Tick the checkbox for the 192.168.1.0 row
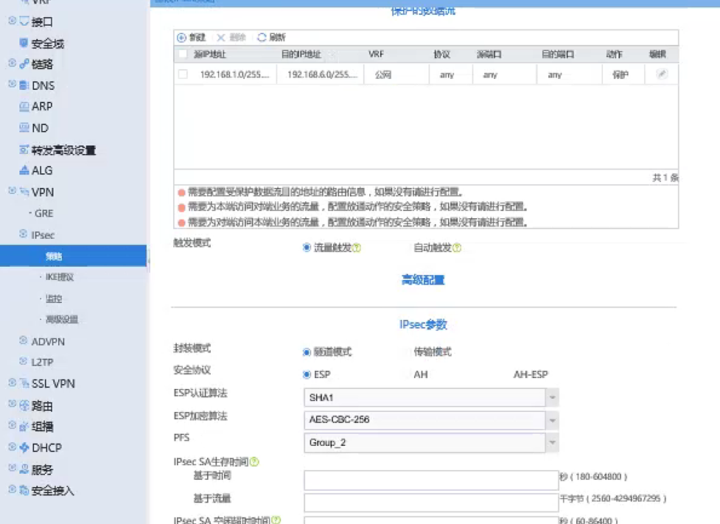Image resolution: width=720 pixels, height=524 pixels. pyautogui.click(x=183, y=74)
